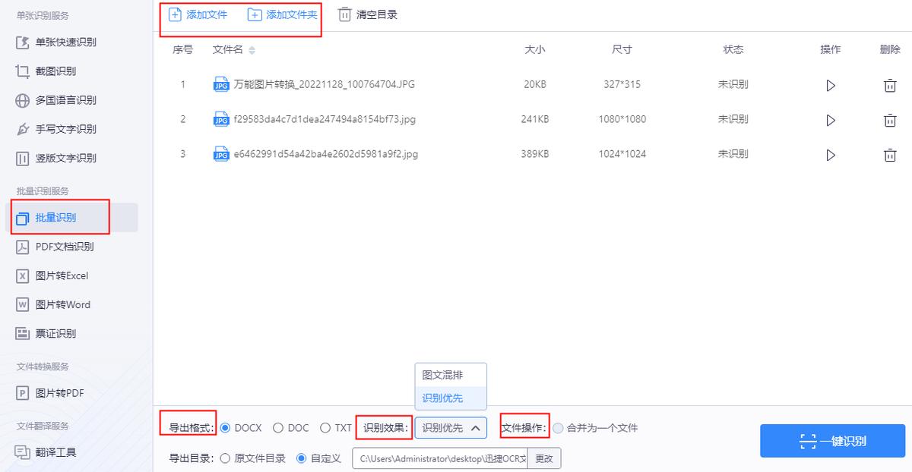Start recognition with 一键识别 button
Image resolution: width=912 pixels, height=472 pixels.
832,440
